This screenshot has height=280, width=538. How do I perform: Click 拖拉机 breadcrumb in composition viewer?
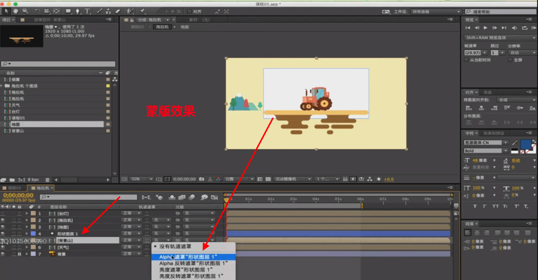(162, 27)
